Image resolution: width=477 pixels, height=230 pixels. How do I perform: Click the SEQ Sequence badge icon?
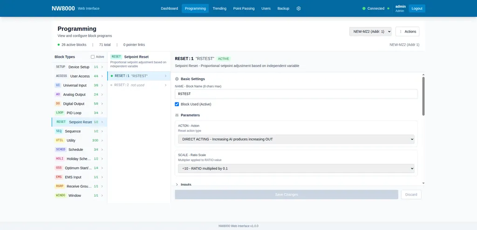tap(59, 131)
